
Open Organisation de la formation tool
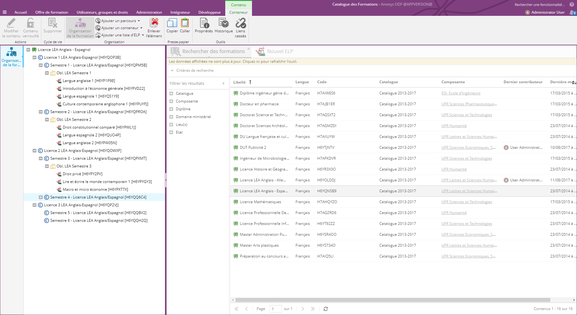point(80,28)
